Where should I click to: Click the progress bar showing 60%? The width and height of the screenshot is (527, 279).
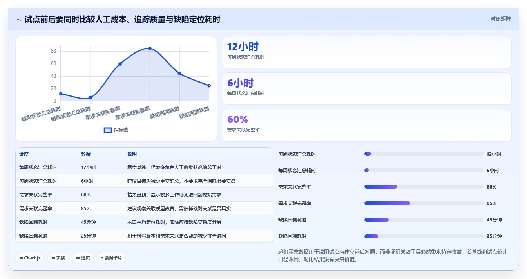424,187
